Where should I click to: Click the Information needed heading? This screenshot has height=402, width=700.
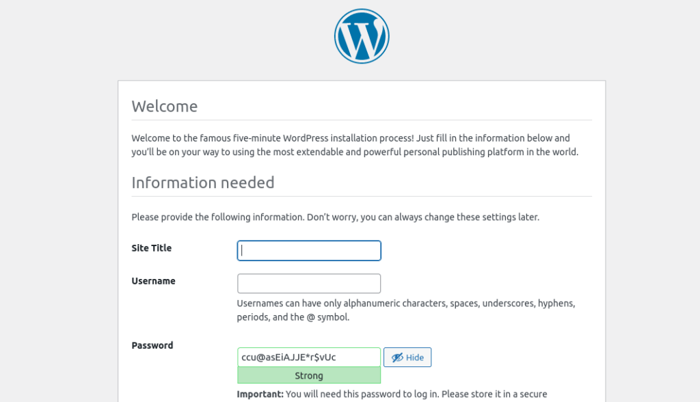tap(202, 183)
